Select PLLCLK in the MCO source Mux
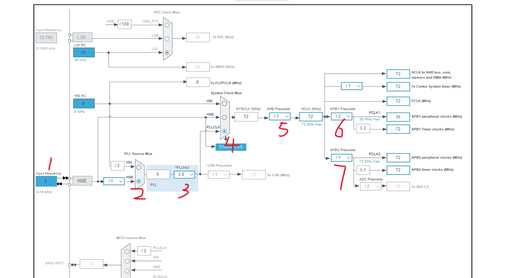Screen dimensions: 521x278 (x=127, y=252)
